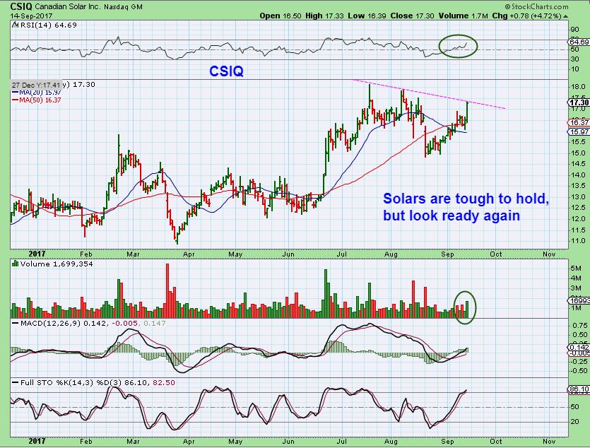Select the MA(20) 15.97 legend entry
Viewport: 590px width, 448px height.
(37, 92)
